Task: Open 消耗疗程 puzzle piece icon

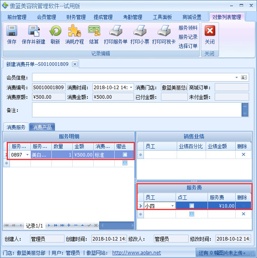Action: [74, 31]
